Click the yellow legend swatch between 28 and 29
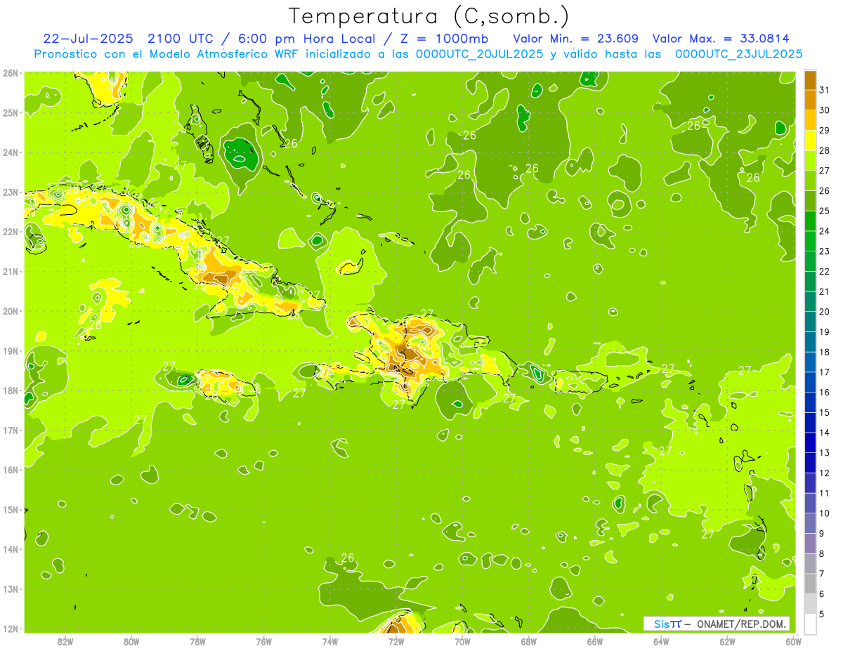Screen dimensions: 843x651 point(810,140)
